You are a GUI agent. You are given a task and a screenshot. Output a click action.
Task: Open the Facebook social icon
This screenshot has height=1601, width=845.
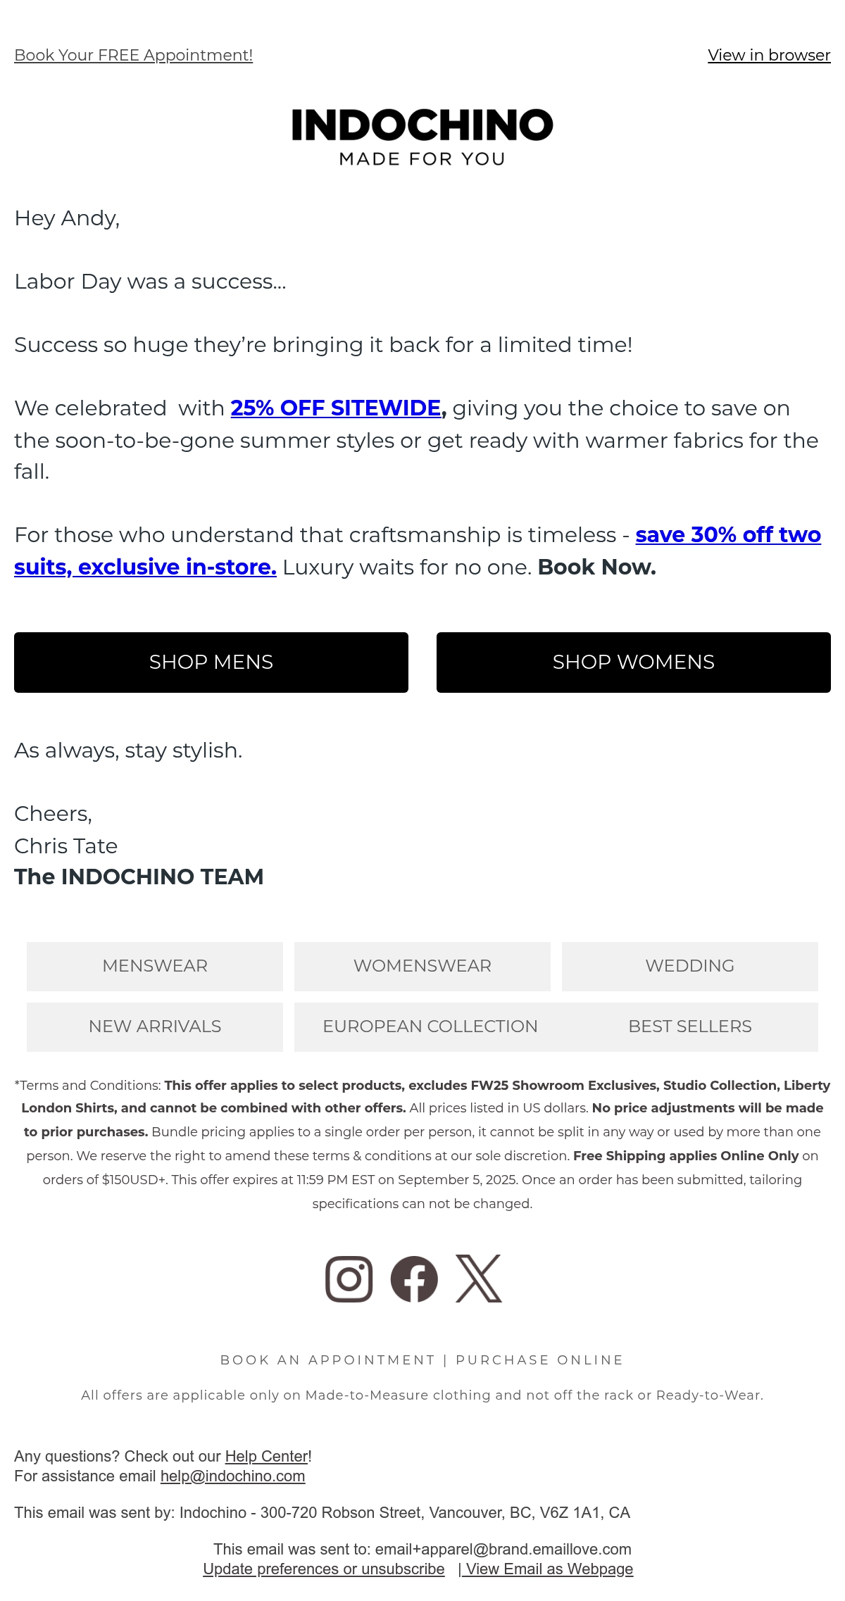(x=414, y=1279)
